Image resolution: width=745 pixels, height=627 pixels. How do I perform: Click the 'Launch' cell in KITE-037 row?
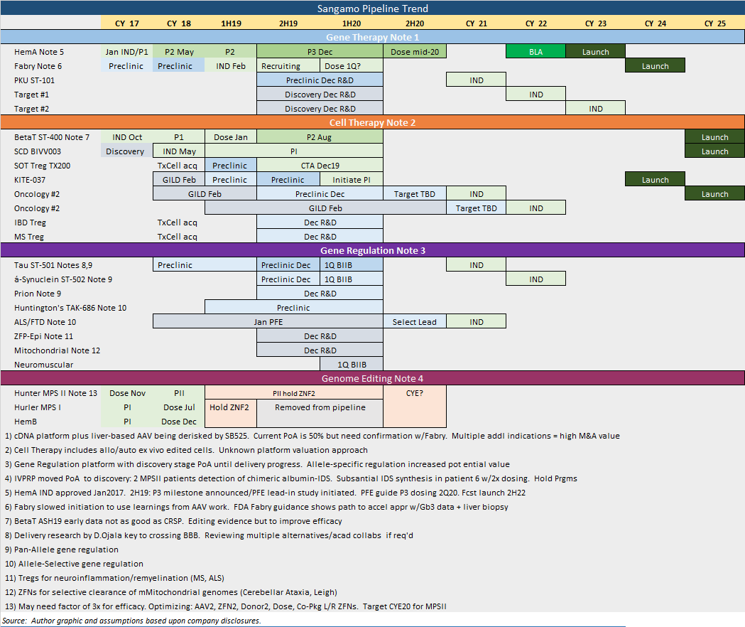point(656,180)
